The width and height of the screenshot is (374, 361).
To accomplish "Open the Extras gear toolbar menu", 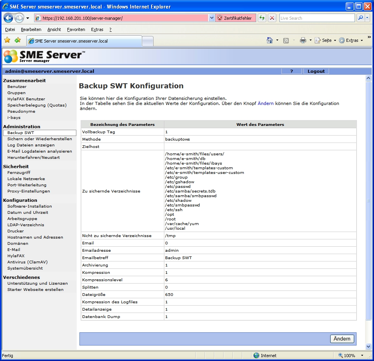I will 351,40.
